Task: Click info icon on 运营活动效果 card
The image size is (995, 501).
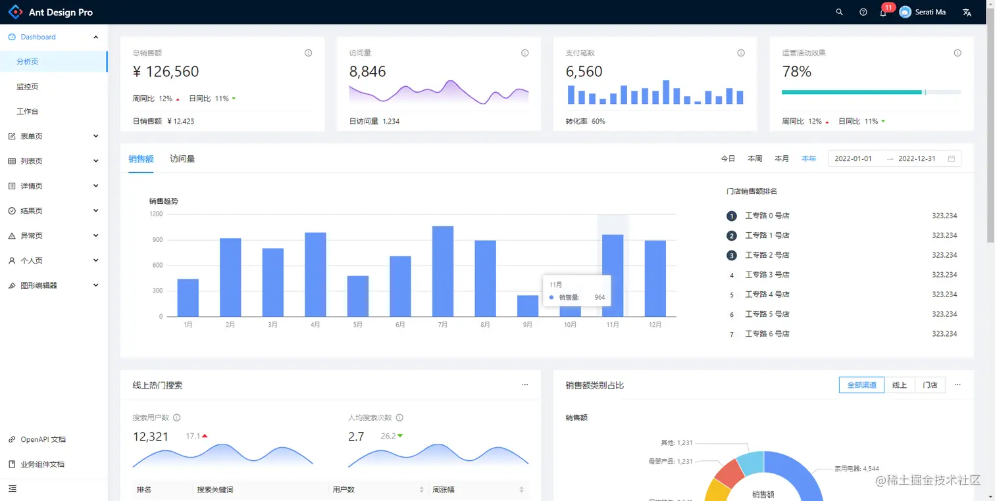Action: click(957, 53)
